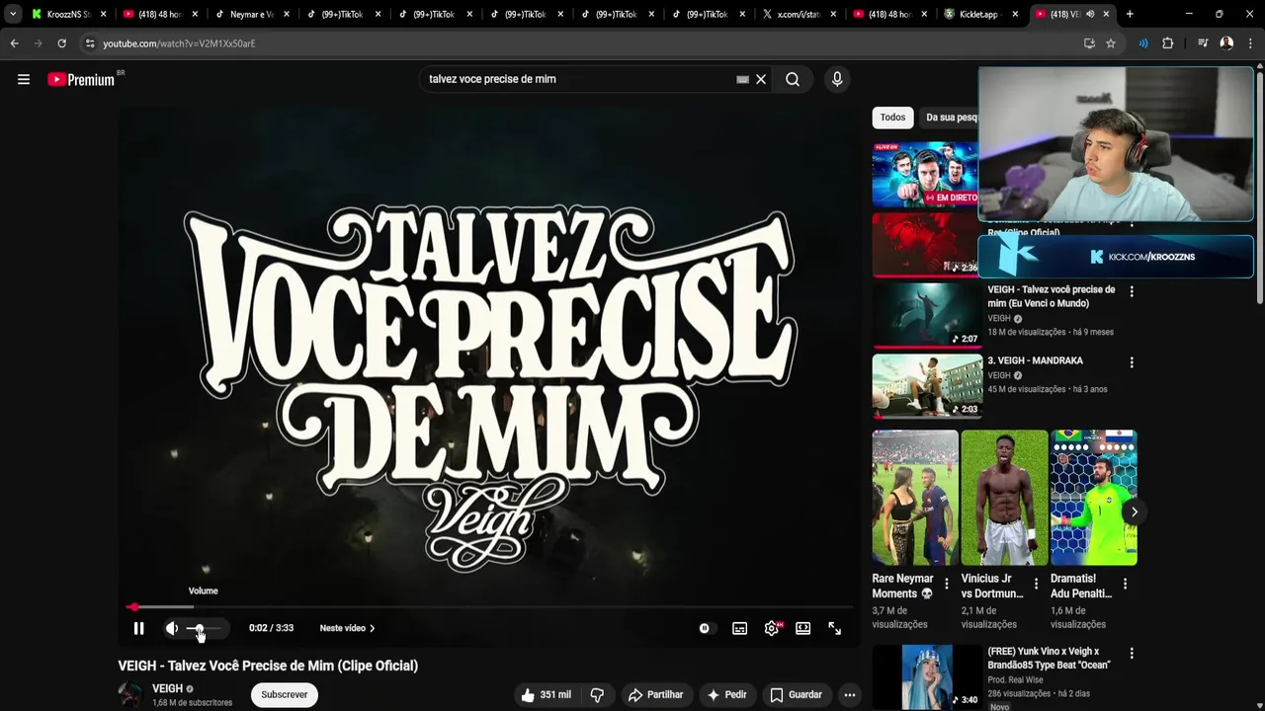Open options for 'Vinicius Jr vs Dortmund' short
The width and height of the screenshot is (1265, 711).
click(x=1036, y=584)
